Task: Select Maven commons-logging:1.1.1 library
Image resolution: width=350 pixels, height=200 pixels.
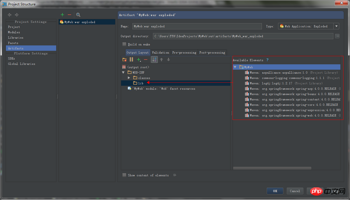Action: (292, 78)
